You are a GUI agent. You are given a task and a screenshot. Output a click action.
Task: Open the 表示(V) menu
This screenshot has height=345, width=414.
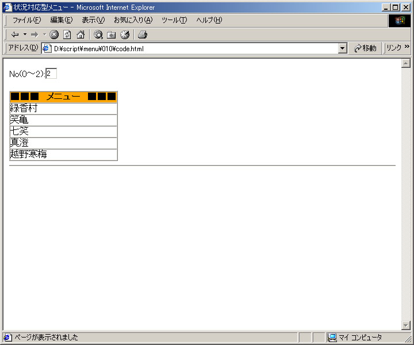[x=93, y=20]
